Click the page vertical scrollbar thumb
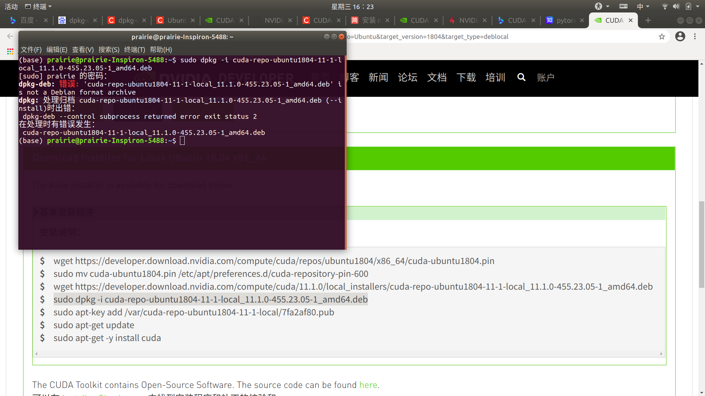The width and height of the screenshot is (705, 396). pos(701,244)
